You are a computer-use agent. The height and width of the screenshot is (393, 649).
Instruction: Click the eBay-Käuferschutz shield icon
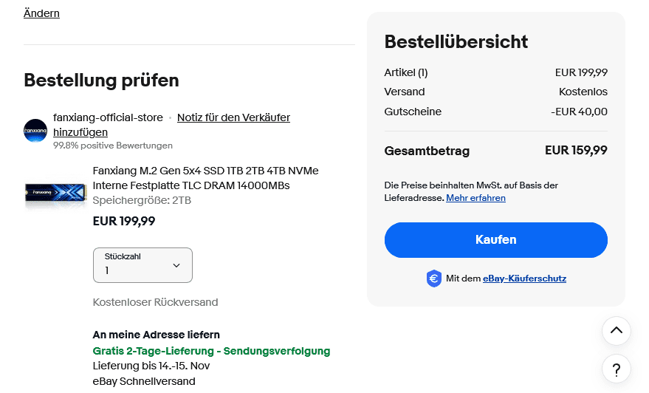click(434, 278)
